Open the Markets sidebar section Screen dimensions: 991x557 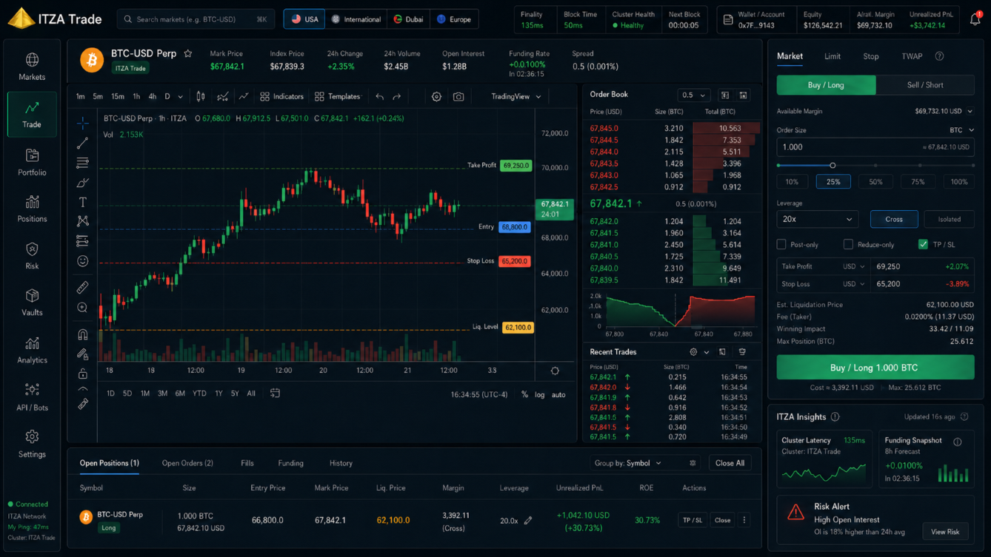click(x=32, y=67)
